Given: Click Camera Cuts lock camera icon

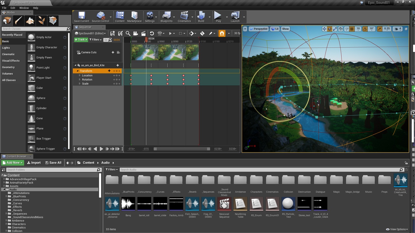Looking at the screenshot, I should coord(118,52).
